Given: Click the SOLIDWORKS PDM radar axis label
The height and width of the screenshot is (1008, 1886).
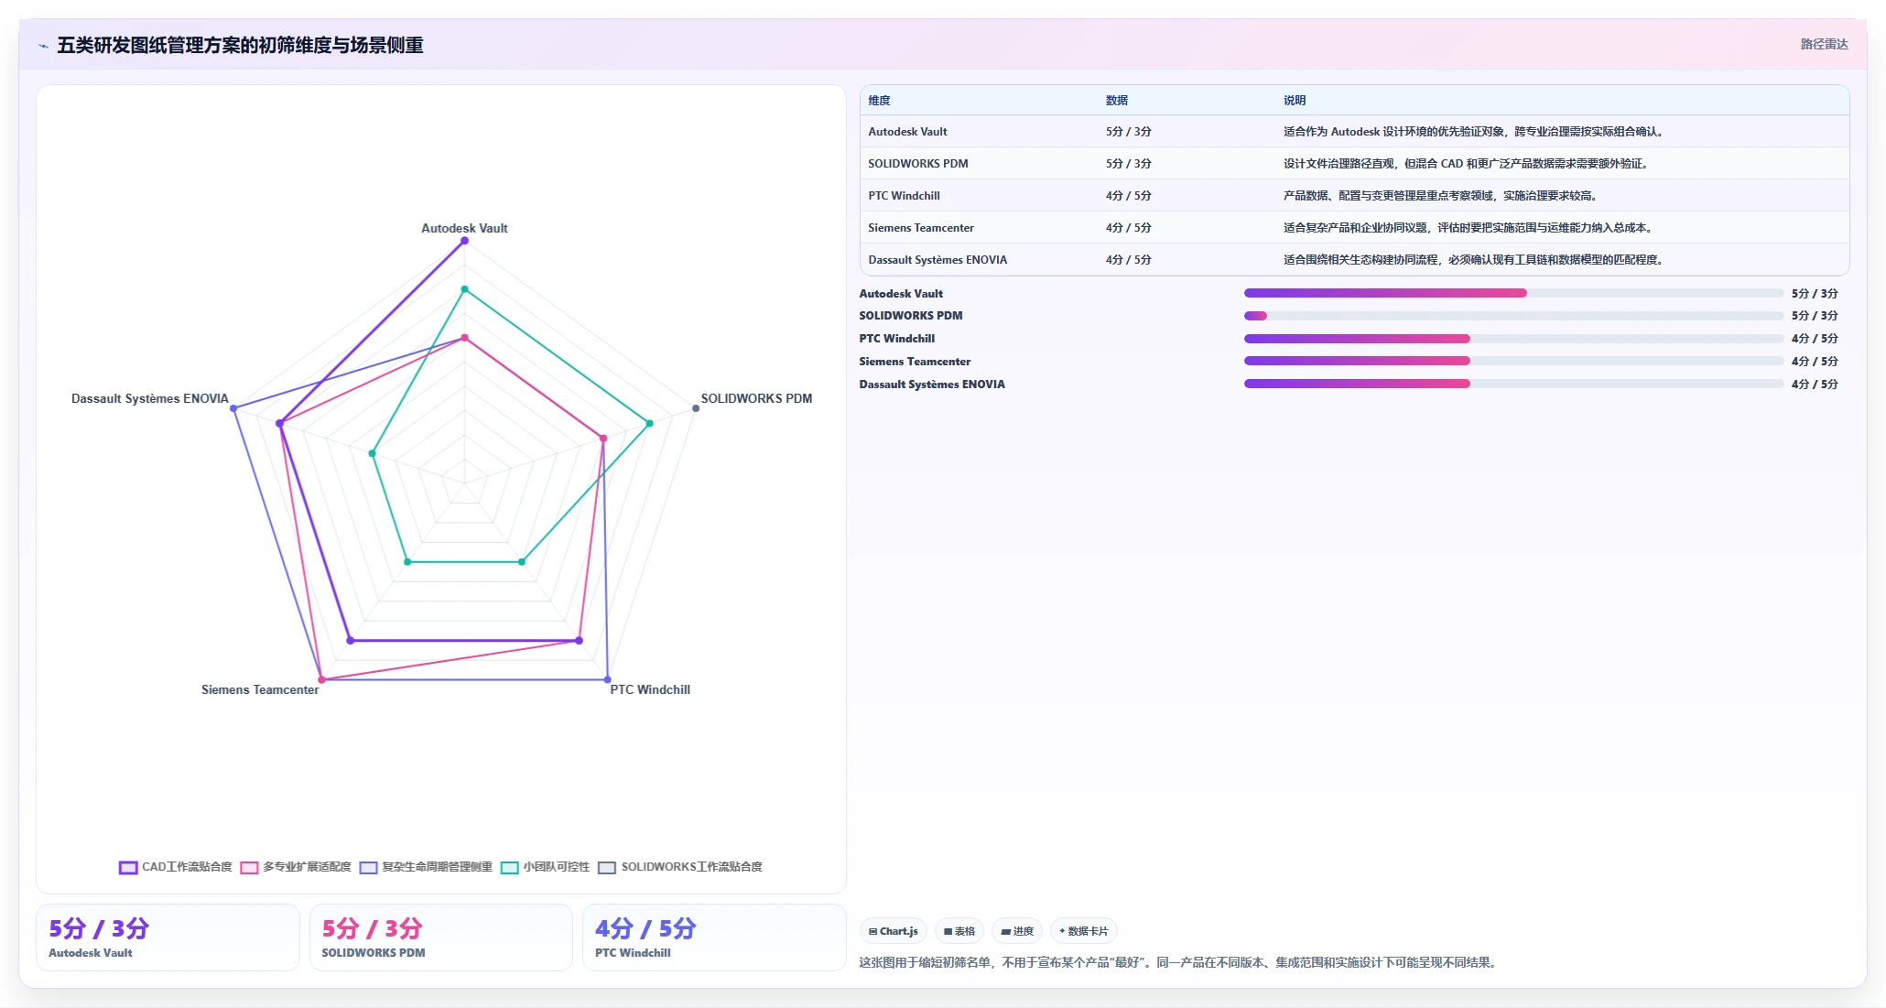Looking at the screenshot, I should coord(756,398).
